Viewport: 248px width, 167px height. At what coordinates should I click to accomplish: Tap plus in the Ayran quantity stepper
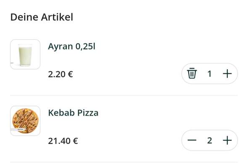[227, 74]
